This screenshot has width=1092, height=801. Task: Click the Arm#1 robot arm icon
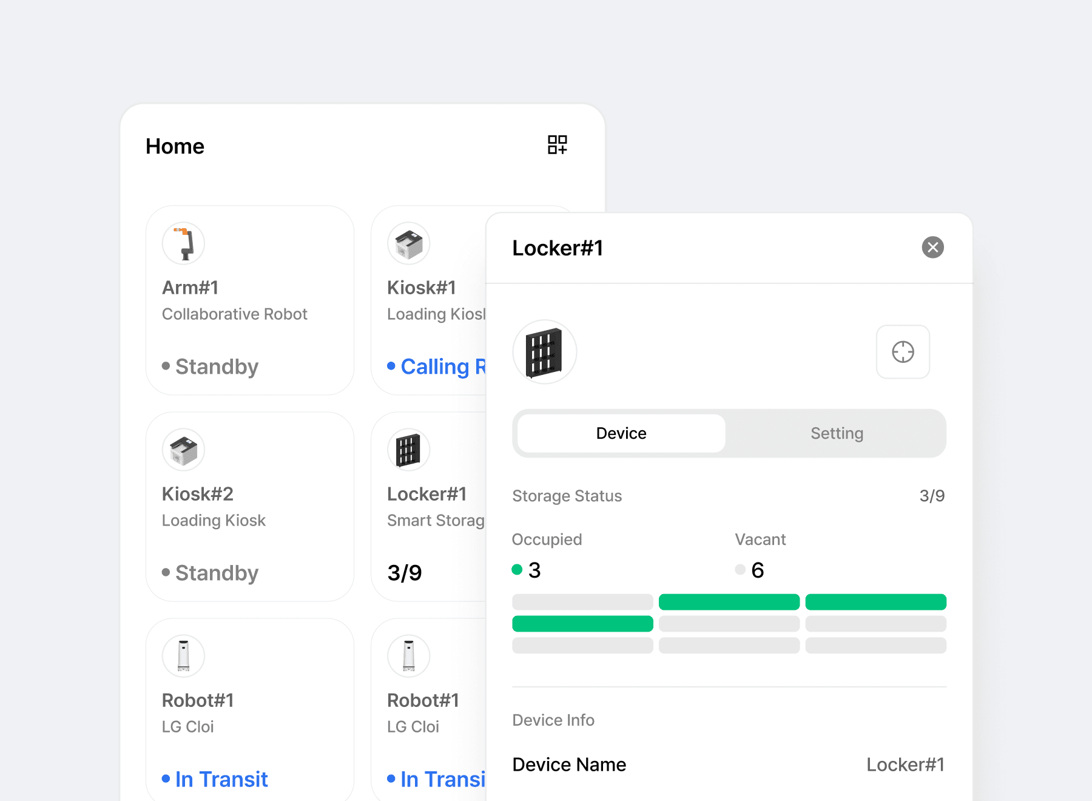pos(184,243)
